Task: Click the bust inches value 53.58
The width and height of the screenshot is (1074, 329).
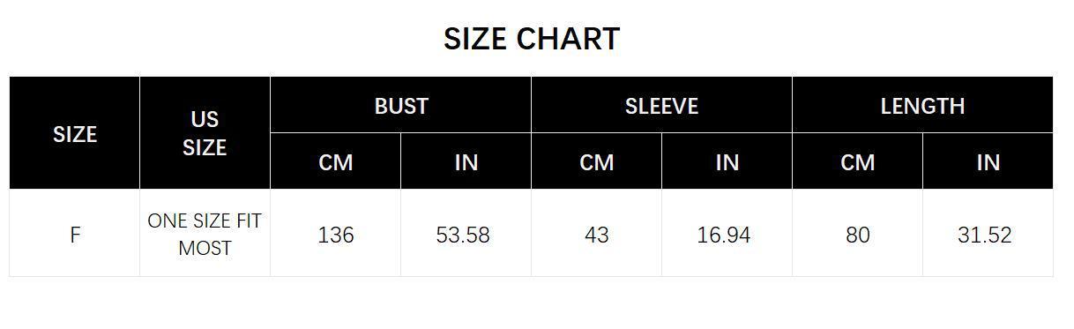Action: 463,235
